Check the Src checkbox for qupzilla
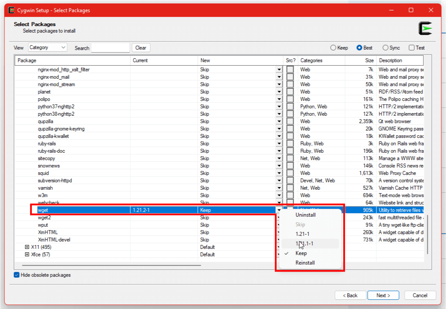This screenshot has width=446, height=309. [290, 121]
